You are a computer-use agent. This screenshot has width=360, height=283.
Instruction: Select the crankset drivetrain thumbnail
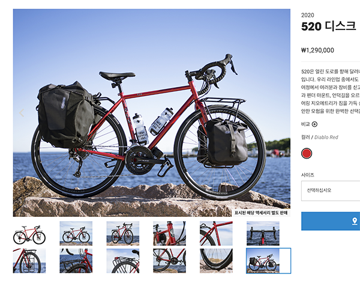pos(169,261)
